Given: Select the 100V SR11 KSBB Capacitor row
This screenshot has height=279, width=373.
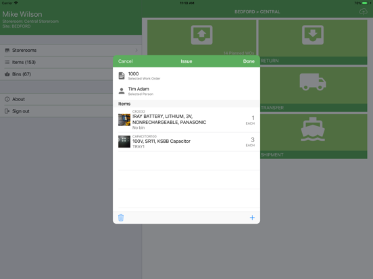Looking at the screenshot, I should (186, 142).
